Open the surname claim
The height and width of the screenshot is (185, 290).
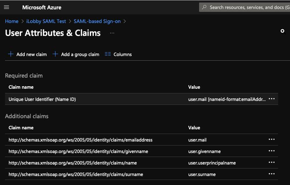pyautogui.click(x=76, y=174)
